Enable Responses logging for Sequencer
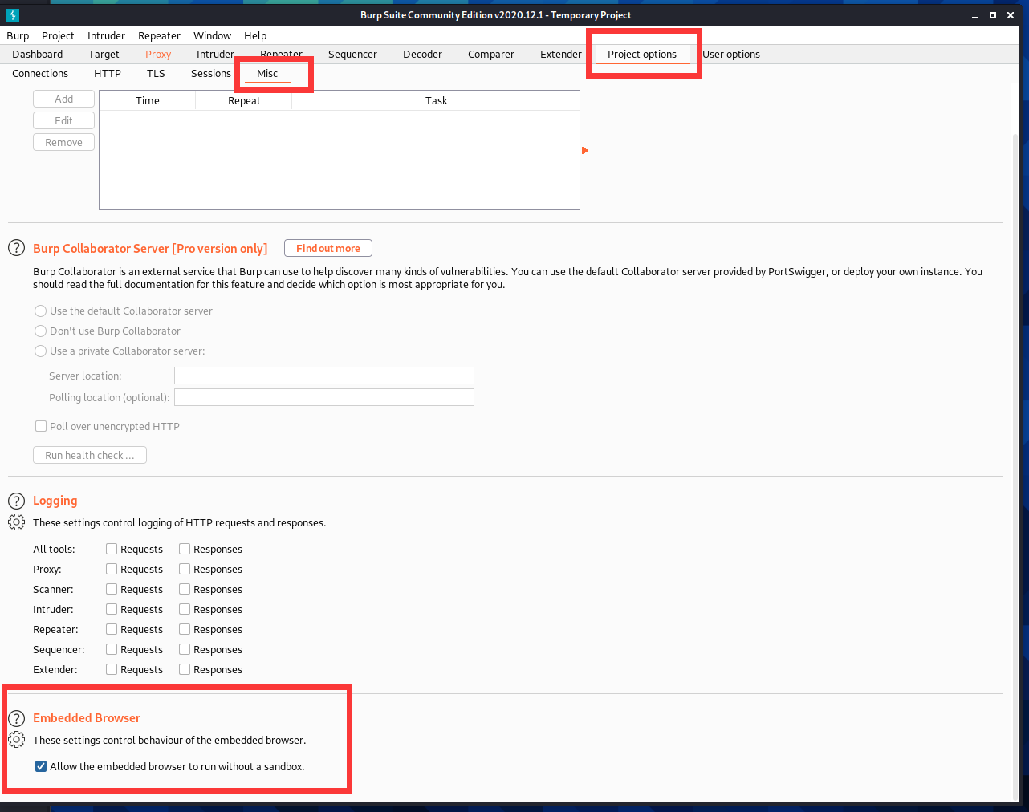The width and height of the screenshot is (1029, 812). tap(185, 649)
